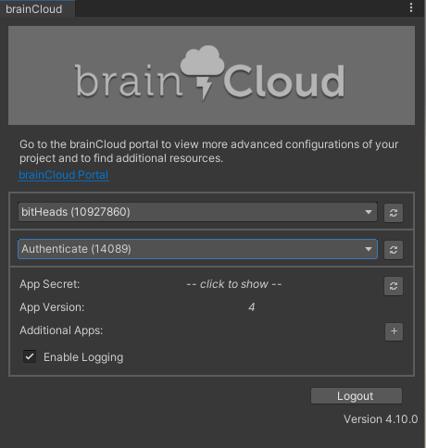Refresh the App Secret value
426x448 pixels.
pos(394,286)
